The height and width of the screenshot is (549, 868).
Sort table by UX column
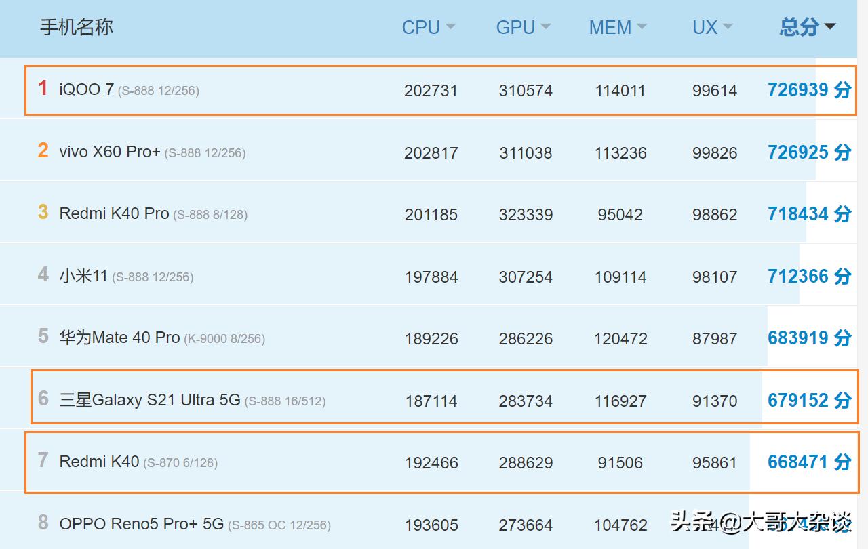(x=713, y=27)
